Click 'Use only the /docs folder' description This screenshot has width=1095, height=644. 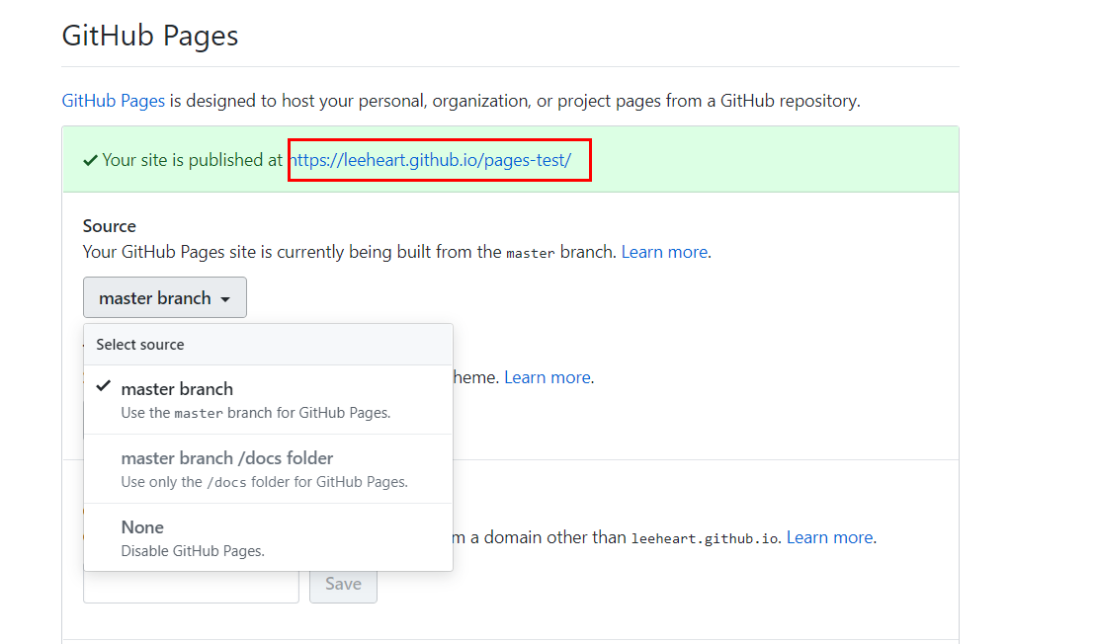point(264,482)
